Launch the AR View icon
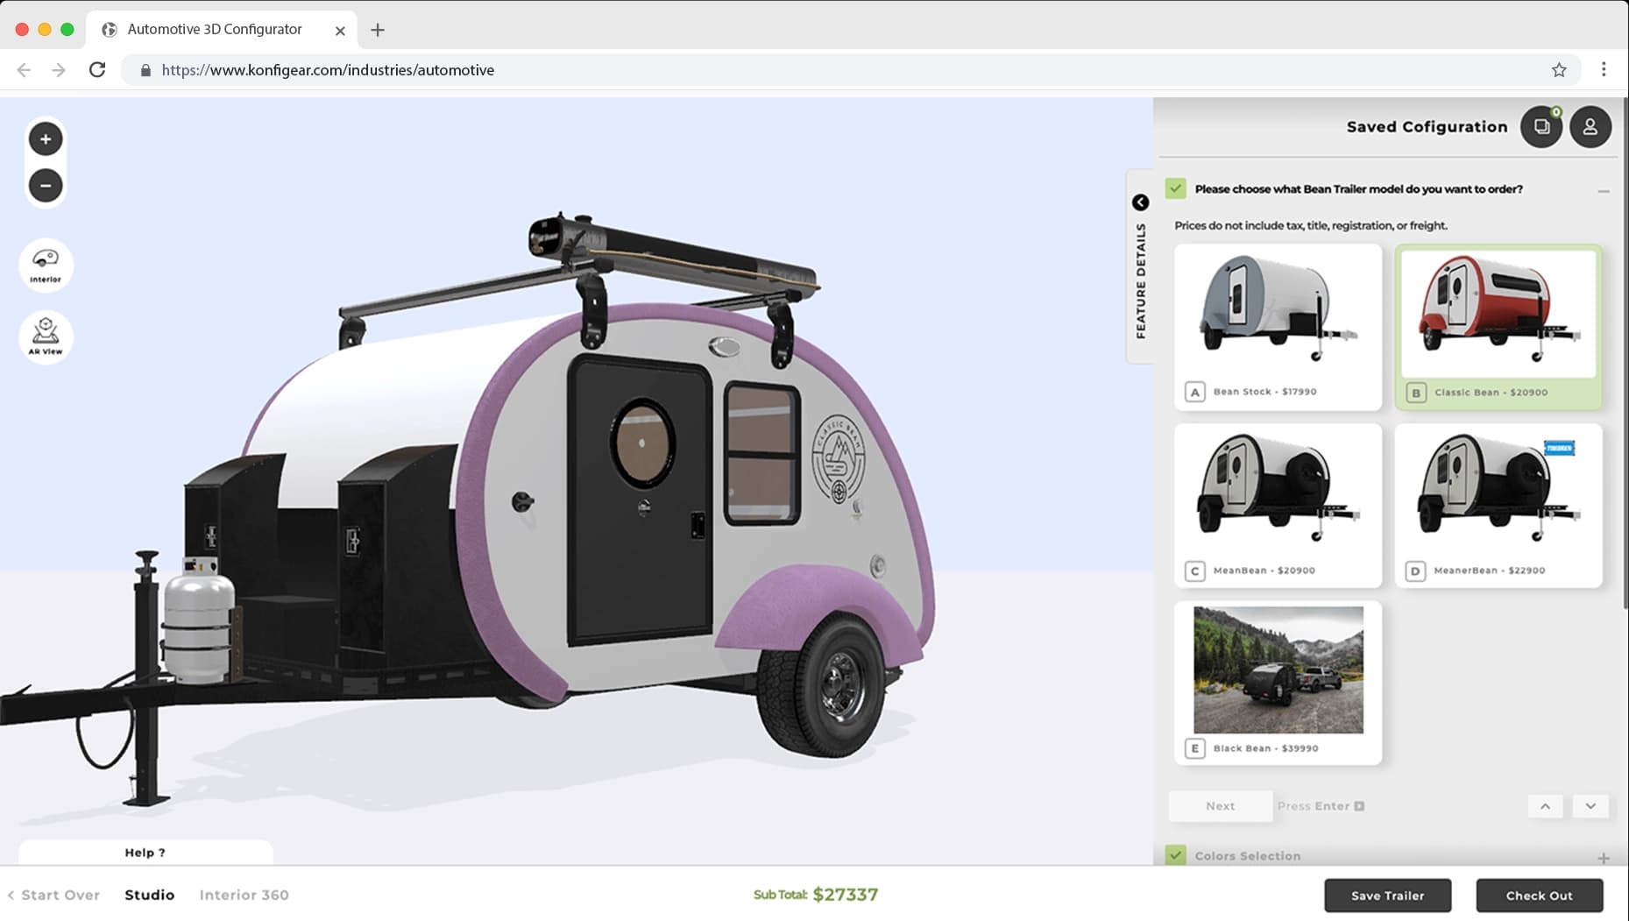 [46, 337]
